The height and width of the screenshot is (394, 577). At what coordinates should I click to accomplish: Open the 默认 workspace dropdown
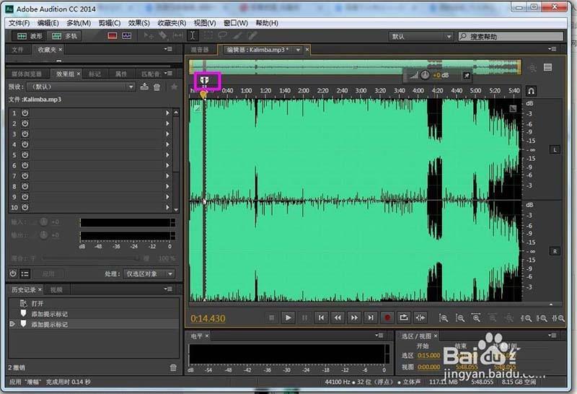pyautogui.click(x=420, y=36)
